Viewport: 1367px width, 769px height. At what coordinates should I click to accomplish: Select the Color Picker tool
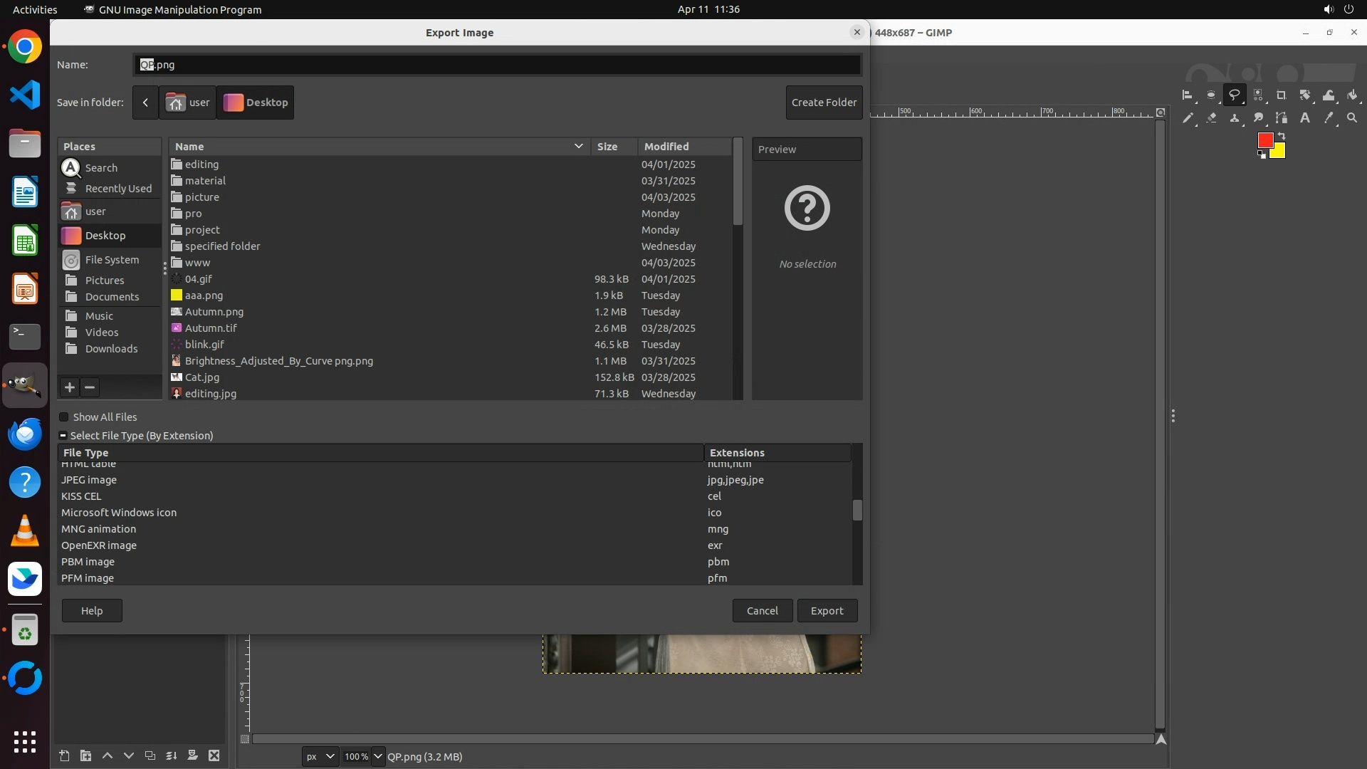tap(1329, 118)
